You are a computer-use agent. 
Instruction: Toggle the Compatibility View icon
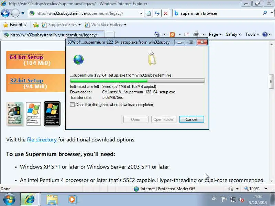point(148,13)
